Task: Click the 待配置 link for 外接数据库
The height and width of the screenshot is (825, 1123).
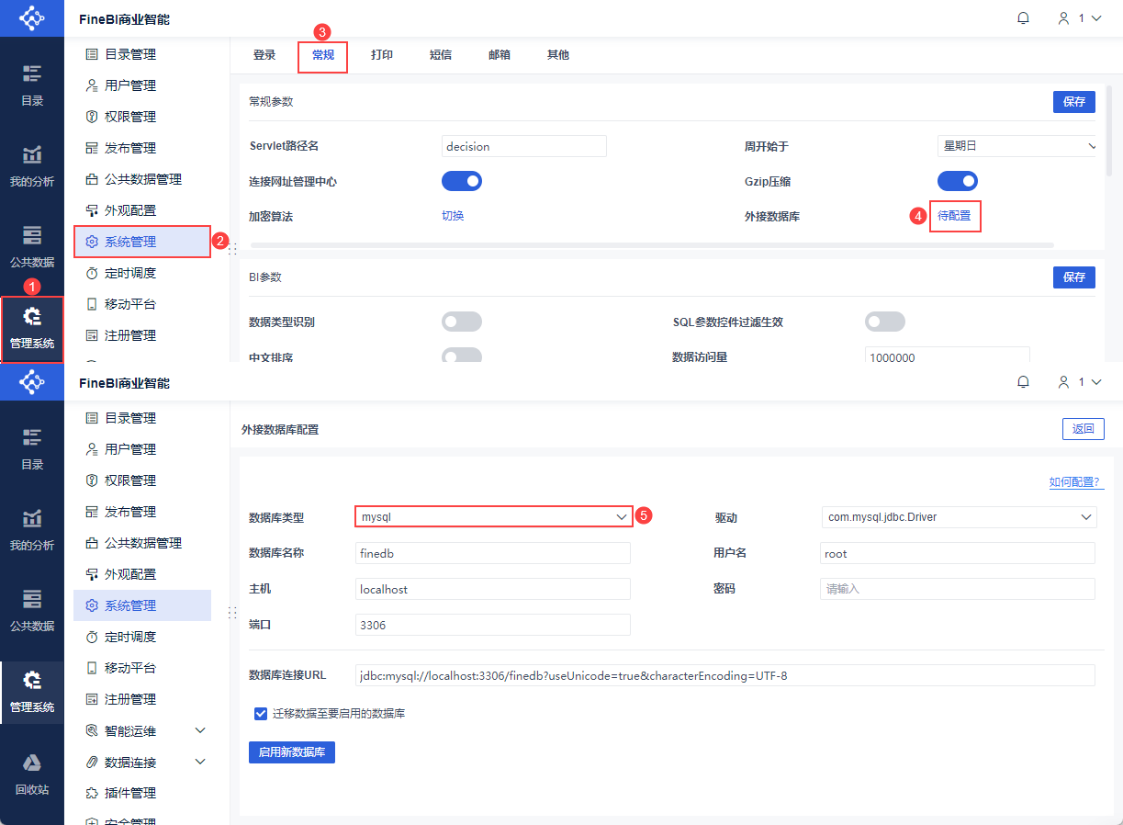Action: point(954,216)
